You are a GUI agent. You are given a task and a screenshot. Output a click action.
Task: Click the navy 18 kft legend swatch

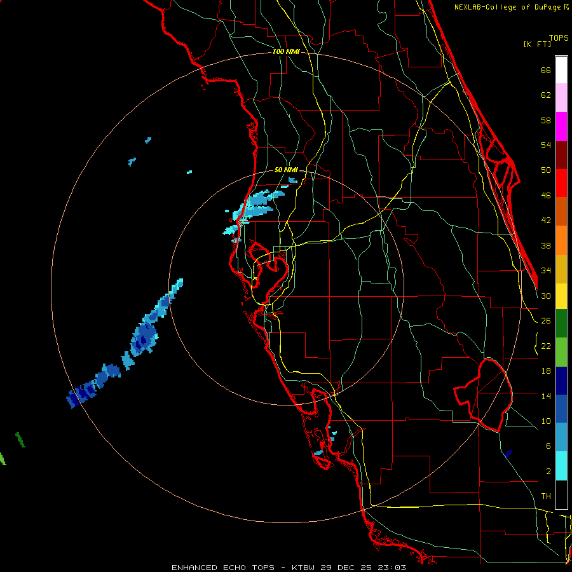[561, 381]
